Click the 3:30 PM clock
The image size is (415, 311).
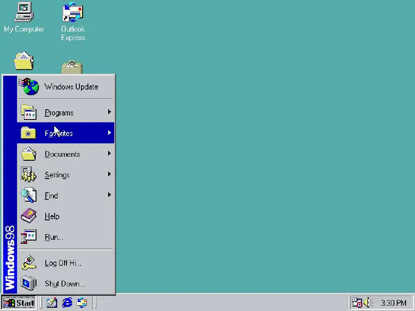393,303
